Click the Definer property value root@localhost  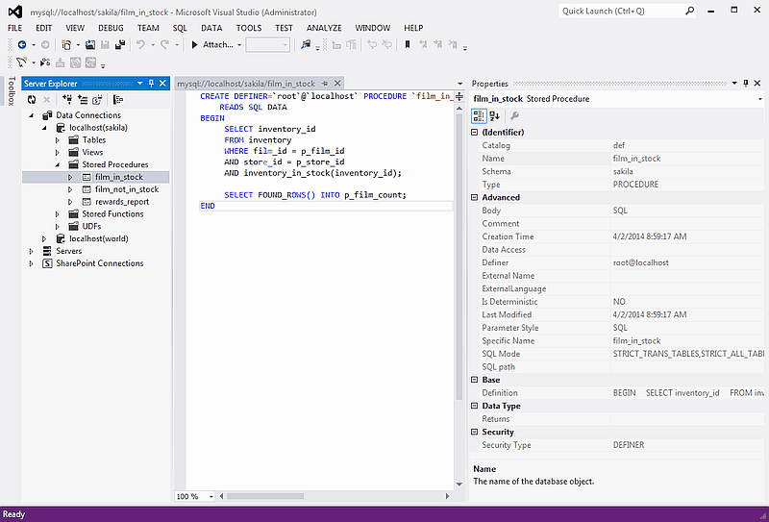[x=640, y=263]
